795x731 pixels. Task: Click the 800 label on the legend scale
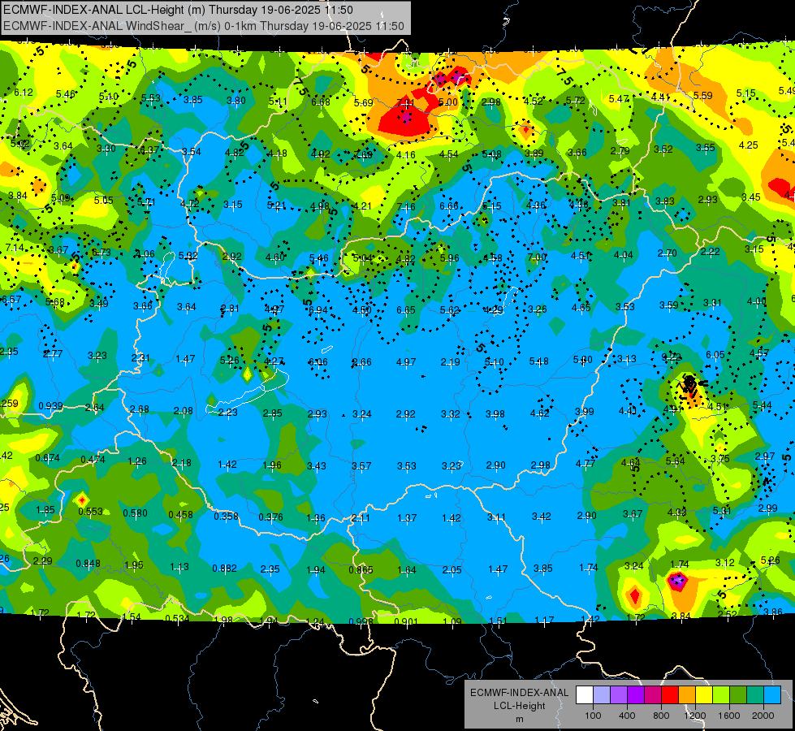[x=661, y=716]
